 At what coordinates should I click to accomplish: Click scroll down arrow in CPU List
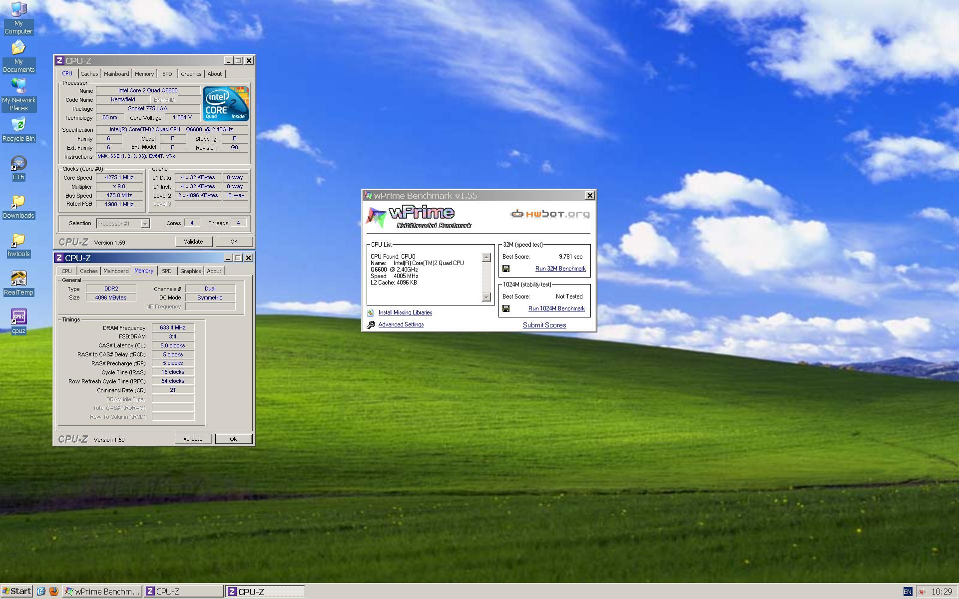coord(486,297)
